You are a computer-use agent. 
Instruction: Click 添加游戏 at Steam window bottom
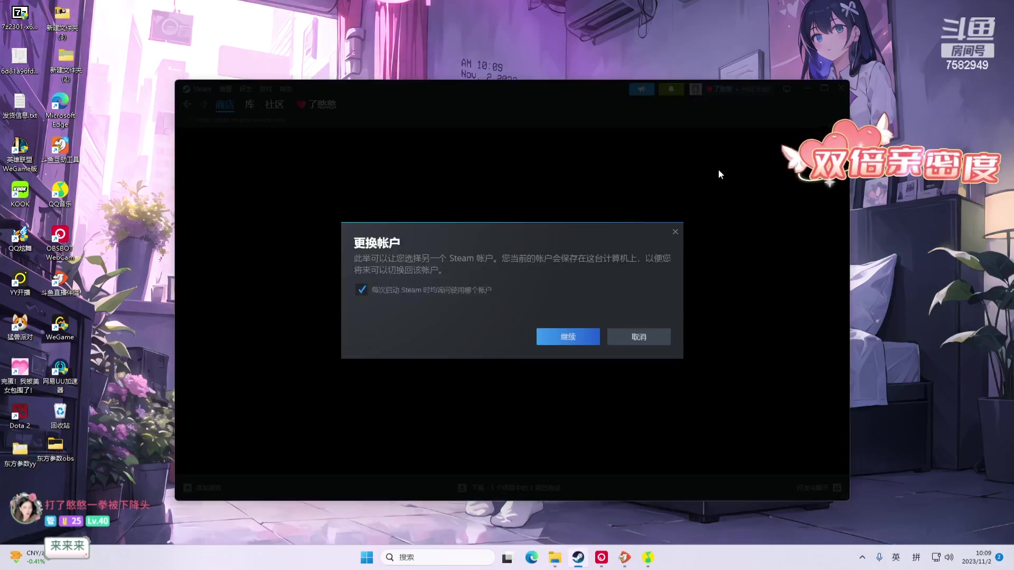[x=203, y=488]
